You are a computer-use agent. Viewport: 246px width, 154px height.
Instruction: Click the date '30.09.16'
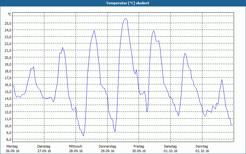tap(139, 151)
